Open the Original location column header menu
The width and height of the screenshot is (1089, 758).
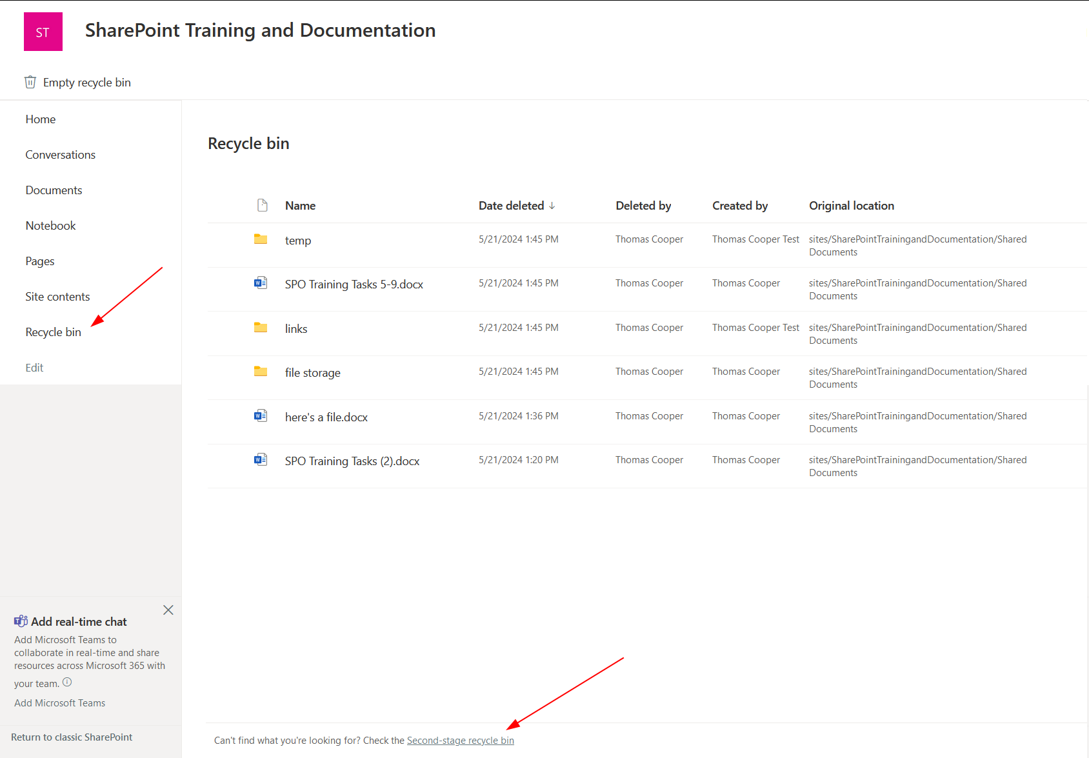point(852,206)
